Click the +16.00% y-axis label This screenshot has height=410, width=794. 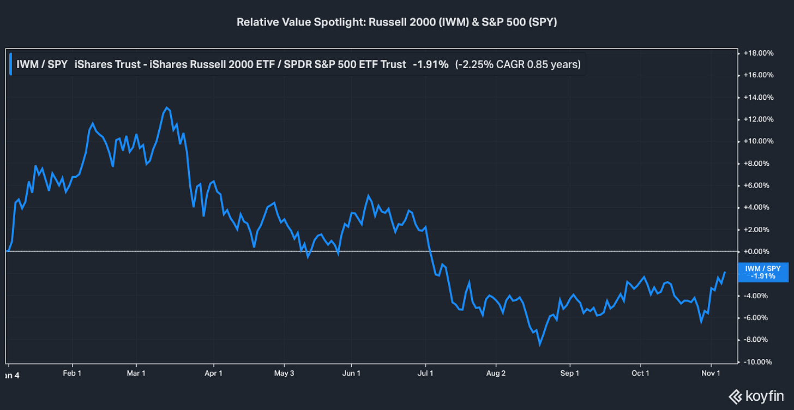pyautogui.click(x=759, y=75)
